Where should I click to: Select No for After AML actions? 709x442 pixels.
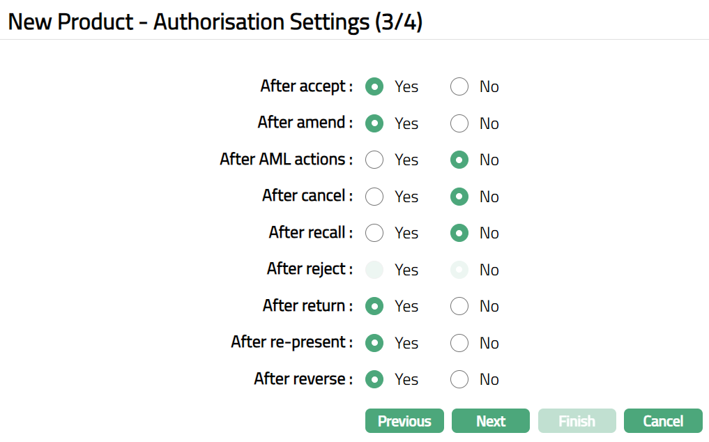(459, 160)
